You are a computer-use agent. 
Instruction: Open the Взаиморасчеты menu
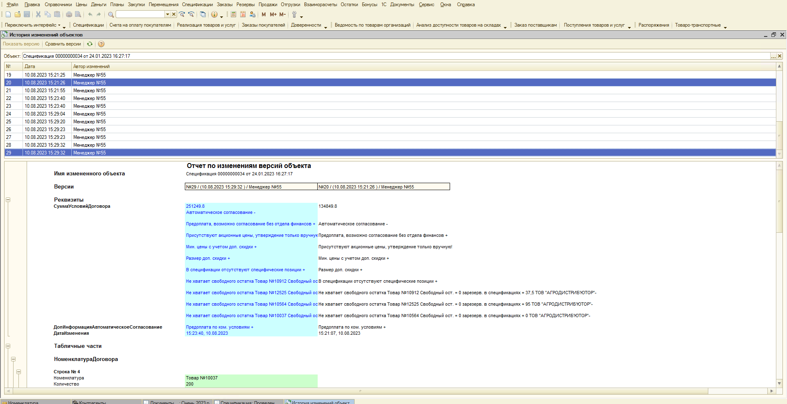pyautogui.click(x=320, y=5)
